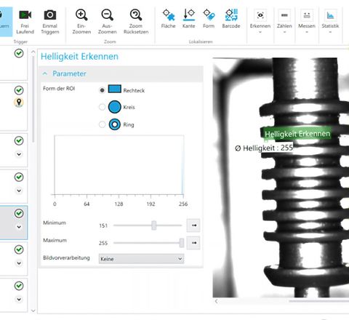
Task: Open the Bildvorverarbeitung dropdown
Action: 141,259
